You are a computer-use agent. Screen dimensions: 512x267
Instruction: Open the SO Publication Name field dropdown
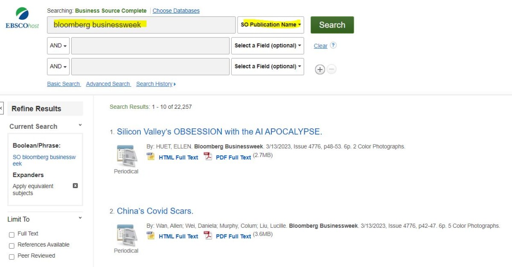271,25
